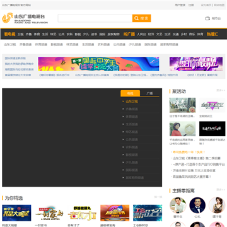Image resolution: width=227 pixels, height=227 pixels.
Task: Open the purple banner on the right
Action: tap(196, 64)
